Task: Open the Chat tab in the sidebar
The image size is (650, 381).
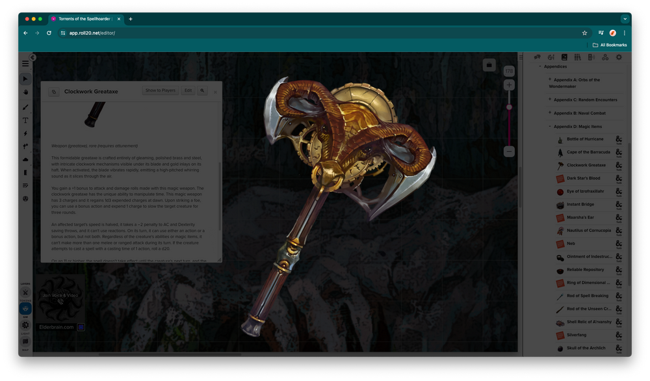Action: tap(537, 57)
